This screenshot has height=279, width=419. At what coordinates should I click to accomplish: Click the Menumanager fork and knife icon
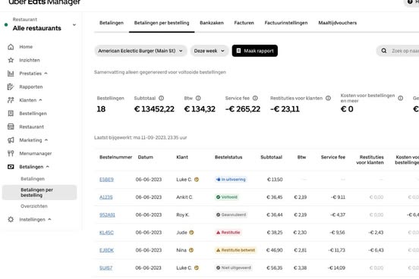click(x=11, y=153)
